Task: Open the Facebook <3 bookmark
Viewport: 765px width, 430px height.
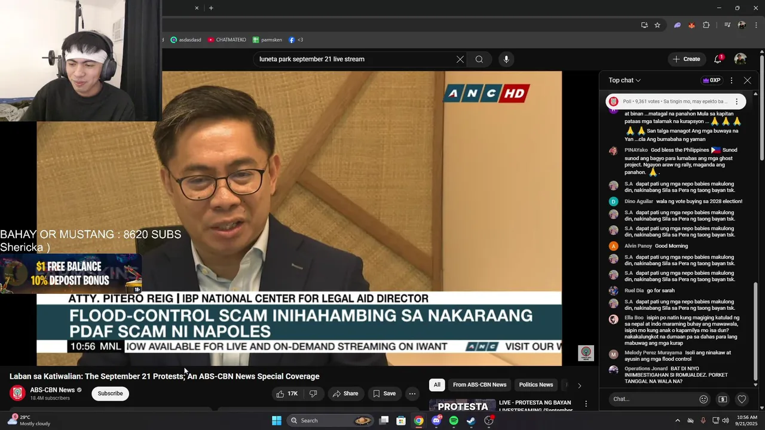Action: point(296,40)
